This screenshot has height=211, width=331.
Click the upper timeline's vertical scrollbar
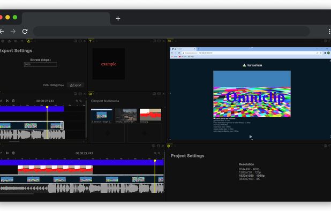coord(86,119)
